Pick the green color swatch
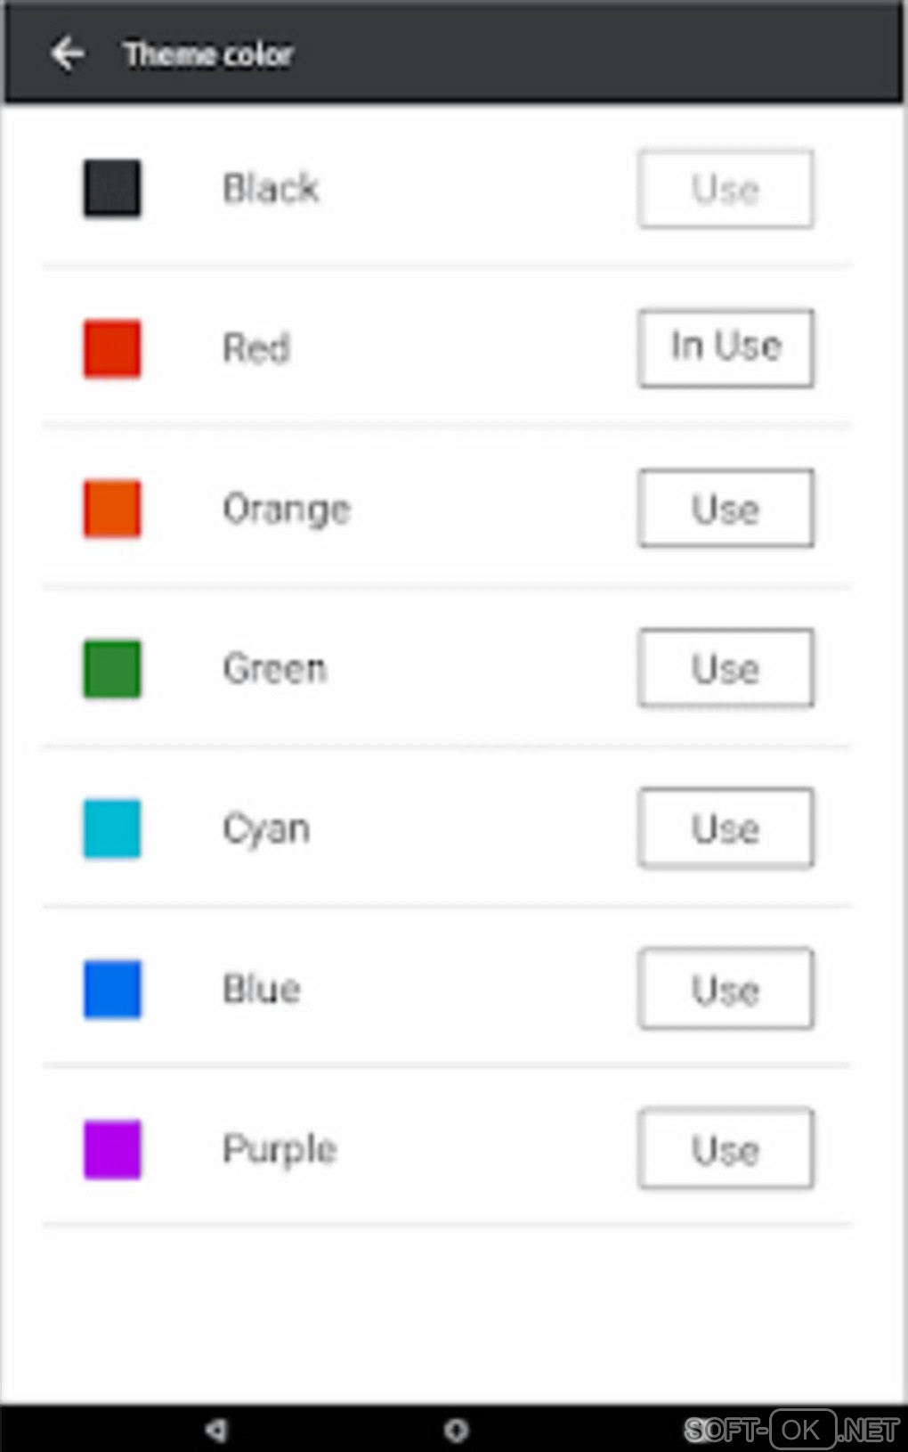Image resolution: width=908 pixels, height=1452 pixels. [x=112, y=668]
